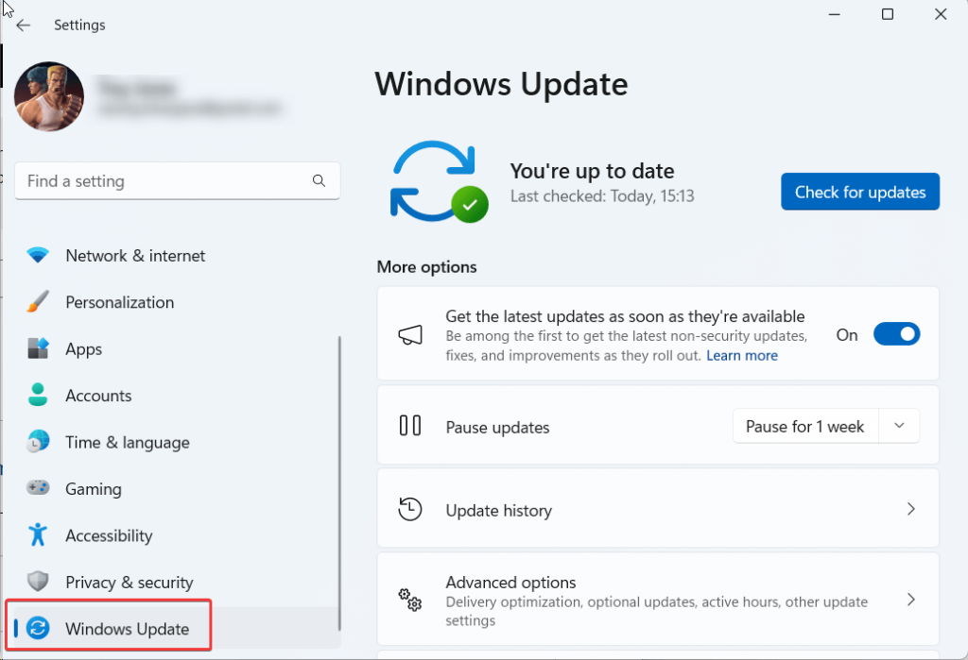
Task: Turn off get latest updates toggle
Action: click(x=896, y=334)
